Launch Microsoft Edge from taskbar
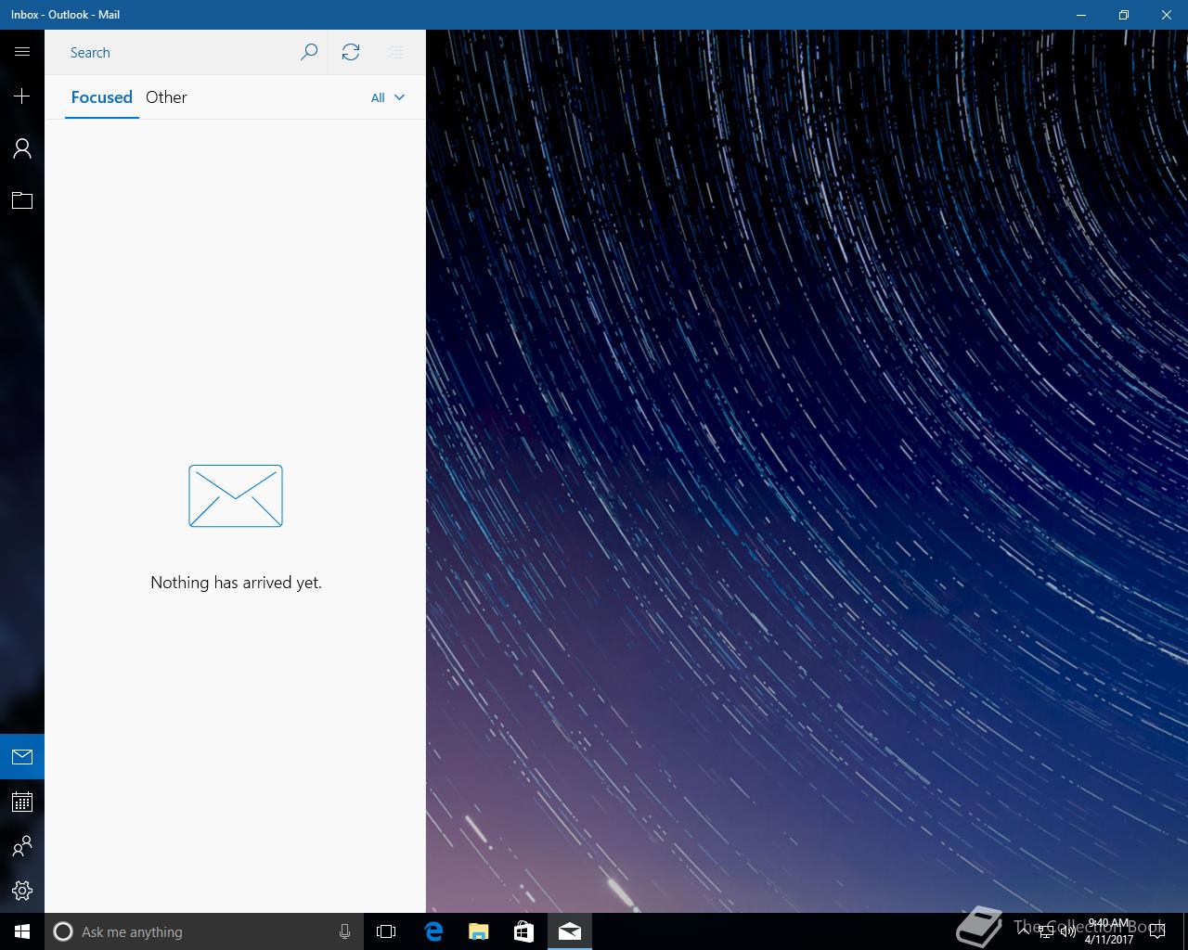The width and height of the screenshot is (1188, 950). tap(433, 931)
